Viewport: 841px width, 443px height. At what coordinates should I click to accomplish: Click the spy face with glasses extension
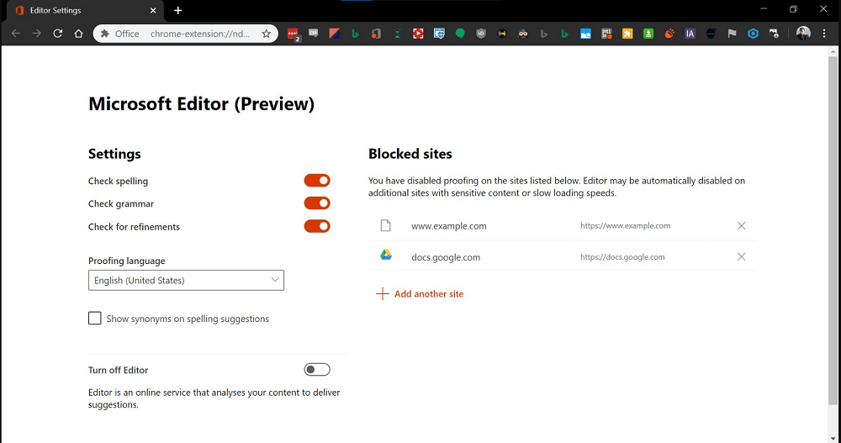523,34
